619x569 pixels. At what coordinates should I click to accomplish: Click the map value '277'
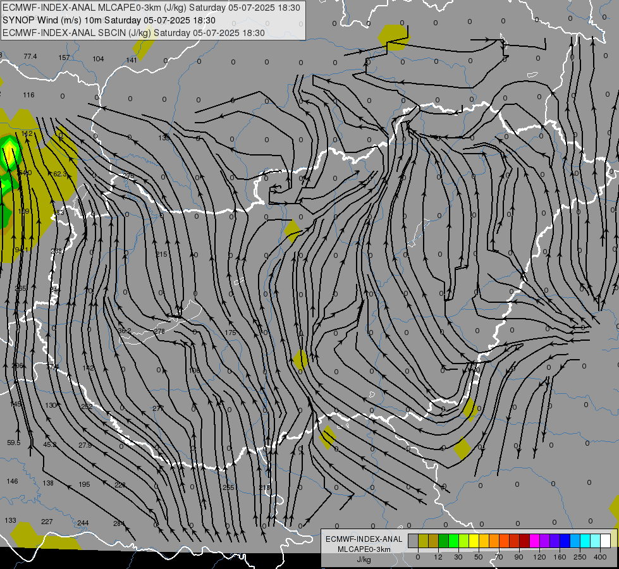(x=158, y=408)
